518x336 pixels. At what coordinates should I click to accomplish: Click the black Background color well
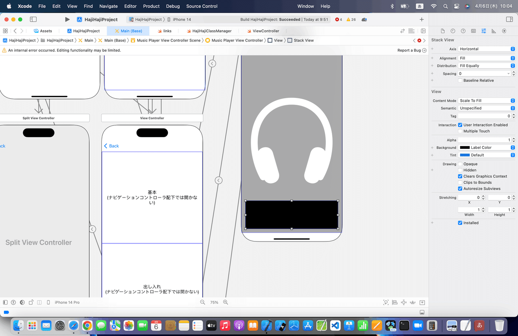(464, 148)
